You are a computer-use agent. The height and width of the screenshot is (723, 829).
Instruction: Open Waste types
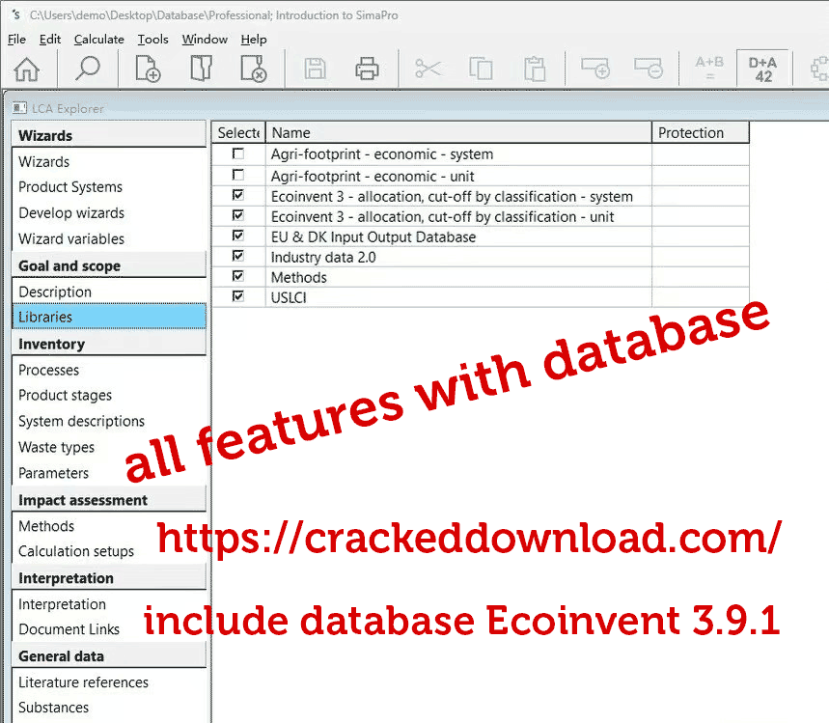click(56, 448)
